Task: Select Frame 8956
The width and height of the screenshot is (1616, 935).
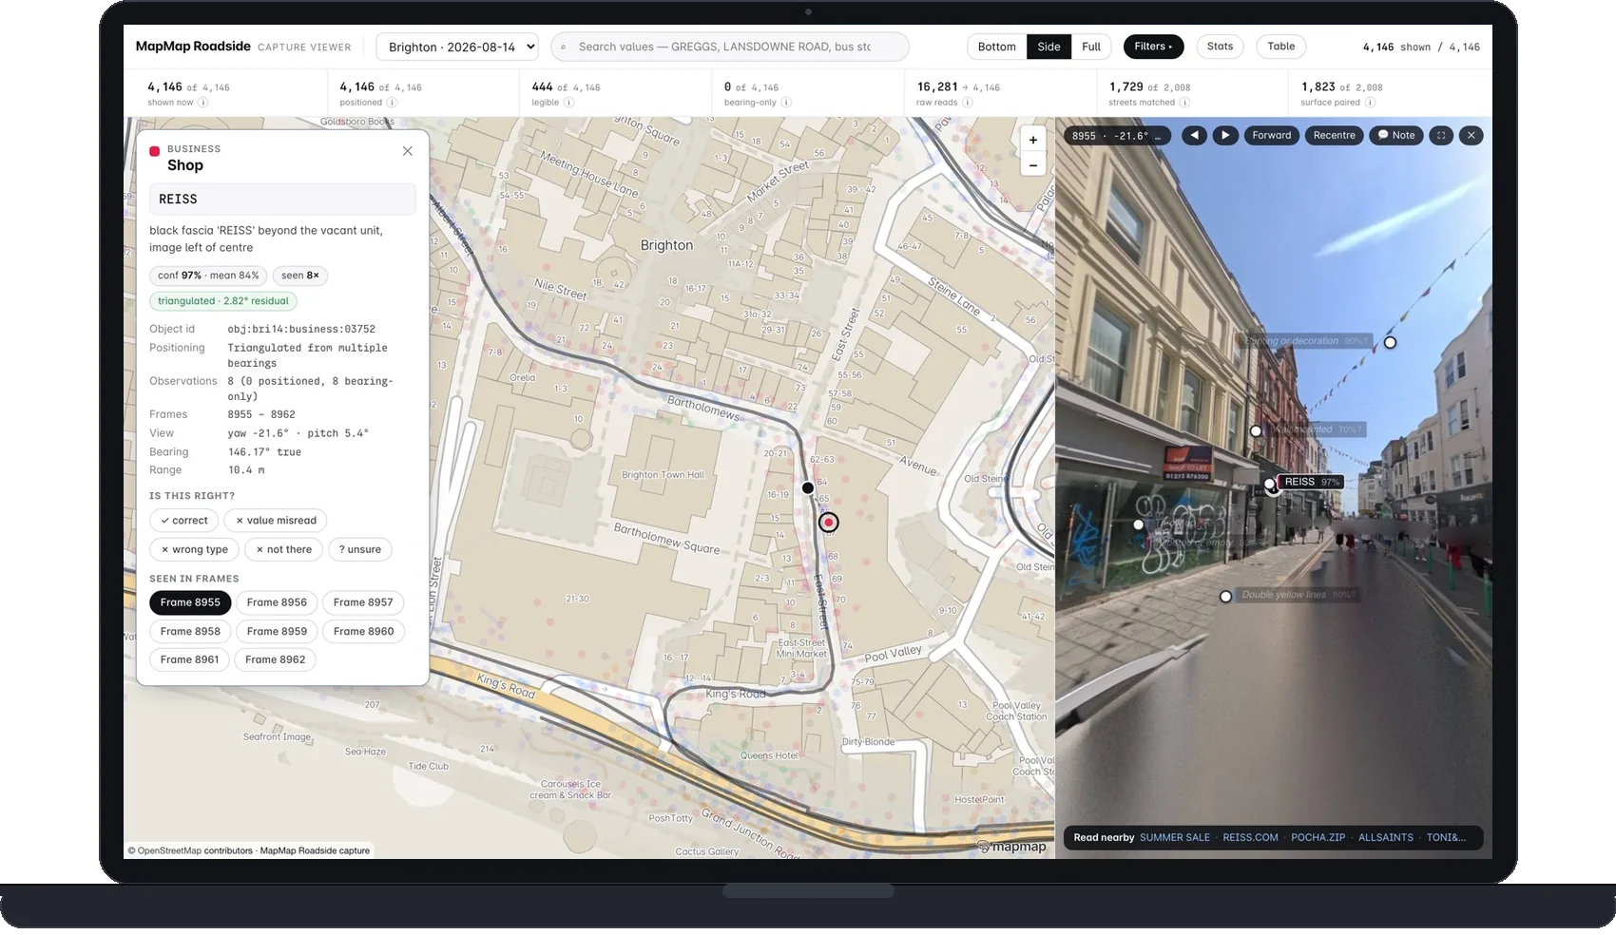Action: (x=277, y=602)
